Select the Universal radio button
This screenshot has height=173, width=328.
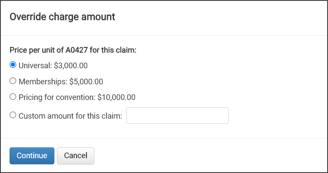pos(13,65)
